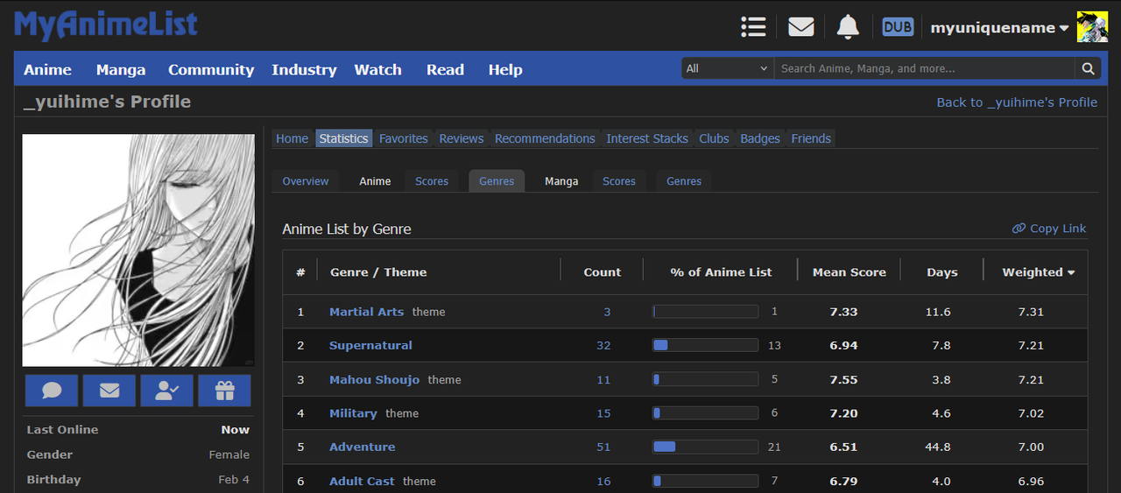Open the Manga menu in navigation bar
The width and height of the screenshot is (1121, 493).
(121, 69)
